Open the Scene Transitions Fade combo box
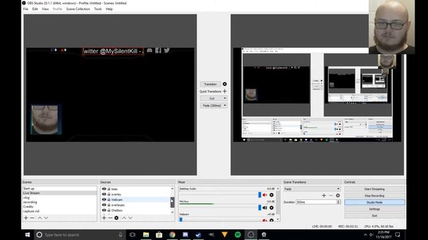 (312, 189)
